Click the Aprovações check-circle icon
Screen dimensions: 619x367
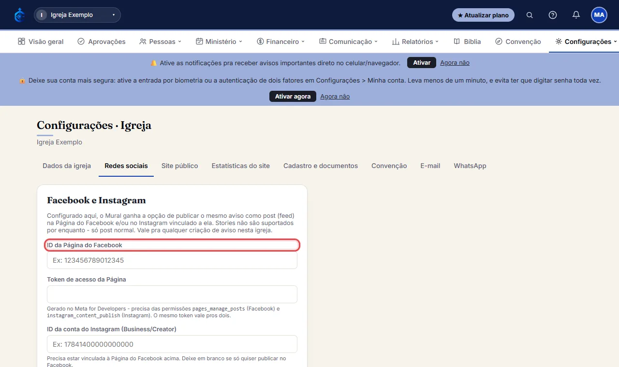click(x=81, y=42)
